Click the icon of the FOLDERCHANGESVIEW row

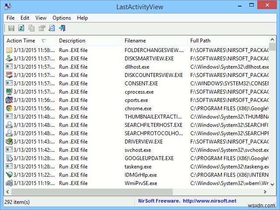[x=9, y=50]
